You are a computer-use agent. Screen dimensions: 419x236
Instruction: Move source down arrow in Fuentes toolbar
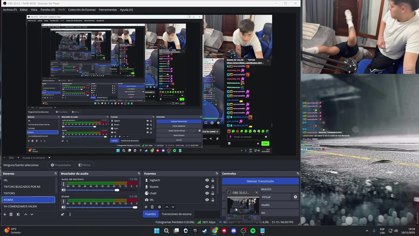pyautogui.click(x=173, y=207)
